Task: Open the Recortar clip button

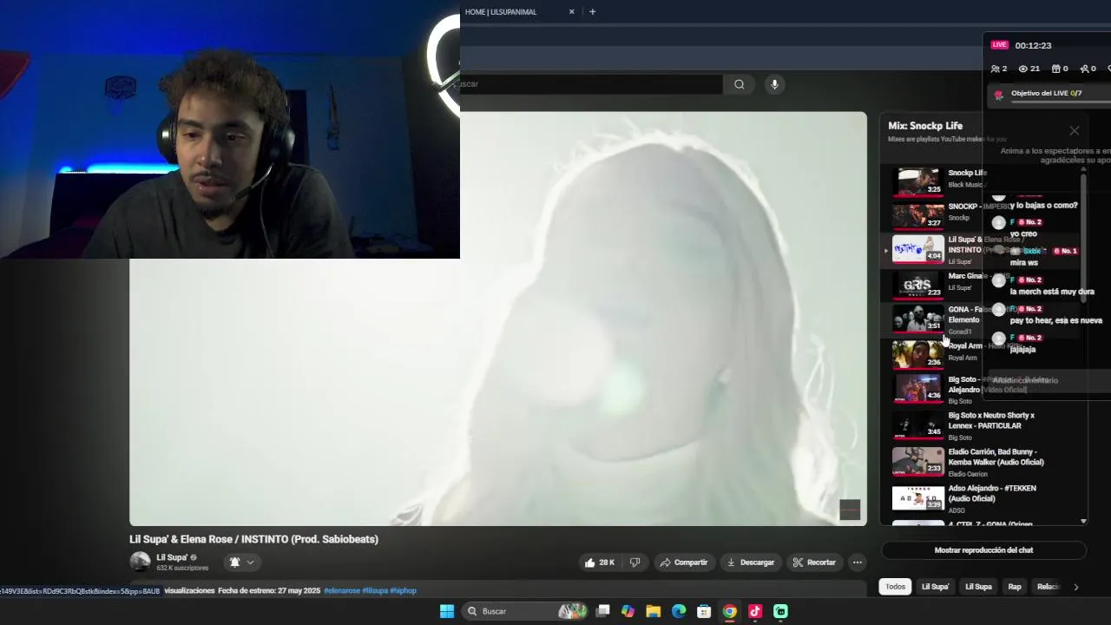Action: pyautogui.click(x=814, y=562)
